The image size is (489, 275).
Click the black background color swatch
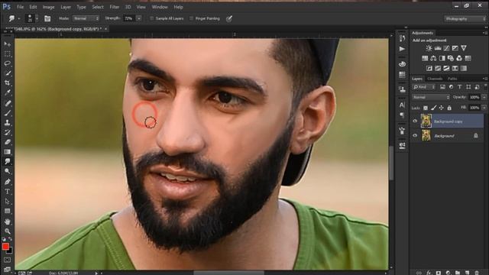coord(10,251)
